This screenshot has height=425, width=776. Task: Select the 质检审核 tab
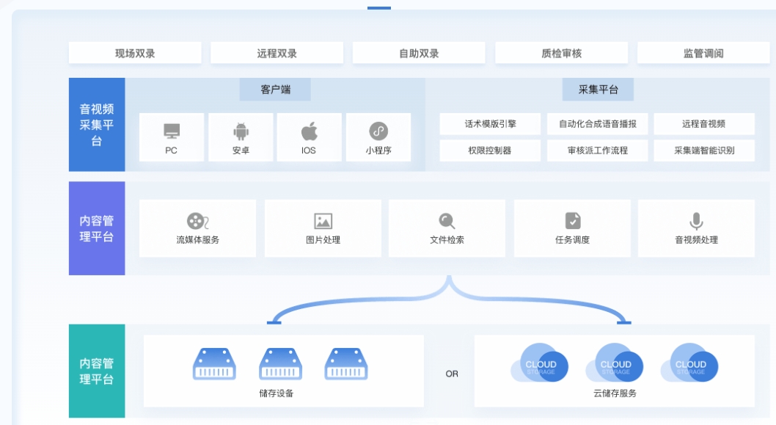point(561,53)
